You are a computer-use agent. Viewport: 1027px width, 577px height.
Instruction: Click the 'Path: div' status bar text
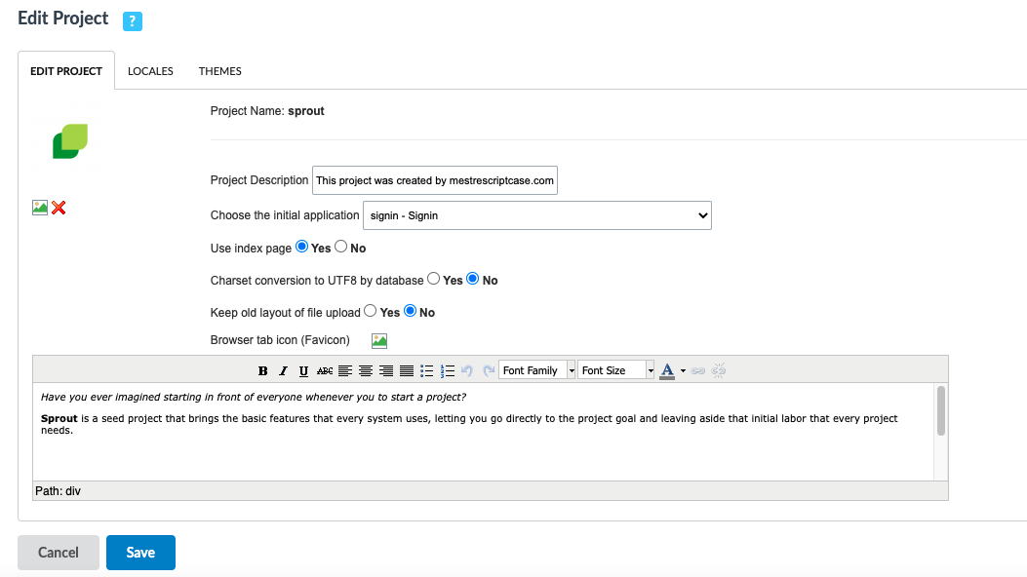pyautogui.click(x=59, y=491)
